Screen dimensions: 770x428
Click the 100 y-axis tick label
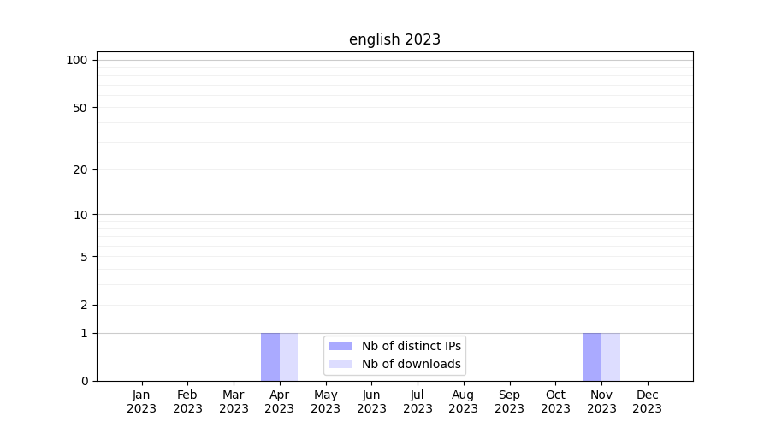(x=77, y=60)
